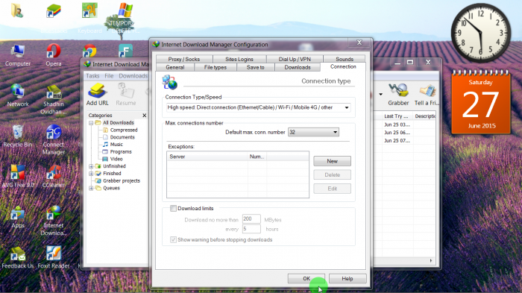Image resolution: width=522 pixels, height=293 pixels.
Task: Launch CCleaner from desktop
Action: coord(54,177)
